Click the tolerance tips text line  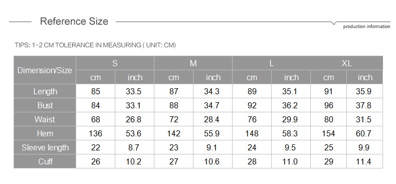(95, 45)
